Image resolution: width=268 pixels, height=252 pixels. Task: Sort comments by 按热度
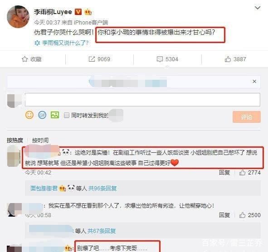(x=15, y=140)
